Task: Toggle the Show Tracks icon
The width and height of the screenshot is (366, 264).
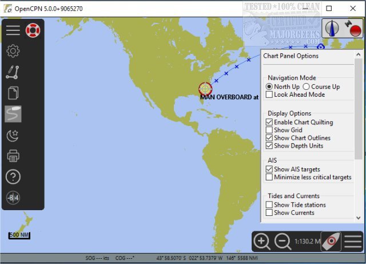Action: (13, 113)
